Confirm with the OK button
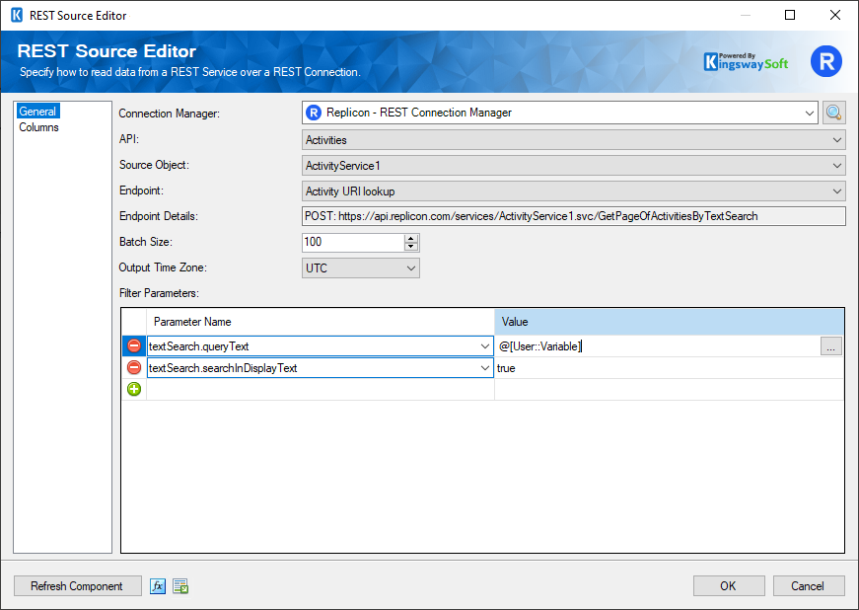Screen dimensions: 859x610 pos(729,586)
